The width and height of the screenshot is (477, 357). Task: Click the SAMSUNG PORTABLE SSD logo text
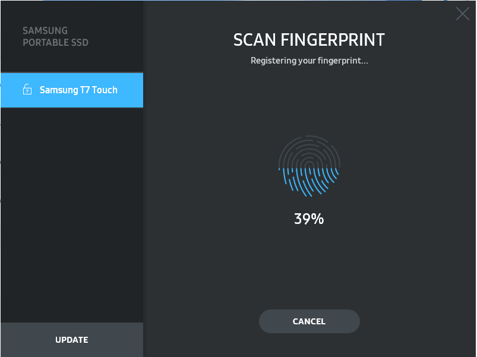click(x=55, y=36)
